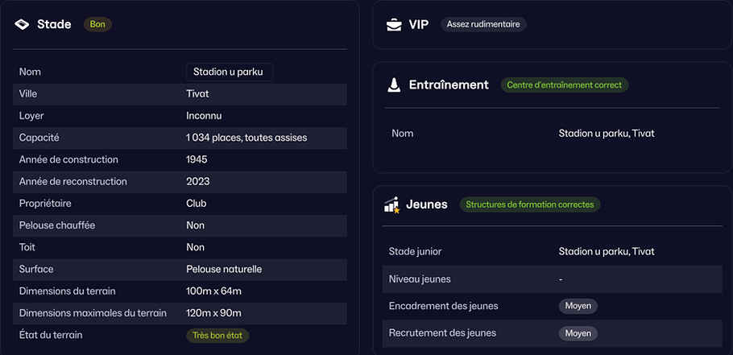Select the Dimensions du terrain 100m x 64m value

[213, 291]
